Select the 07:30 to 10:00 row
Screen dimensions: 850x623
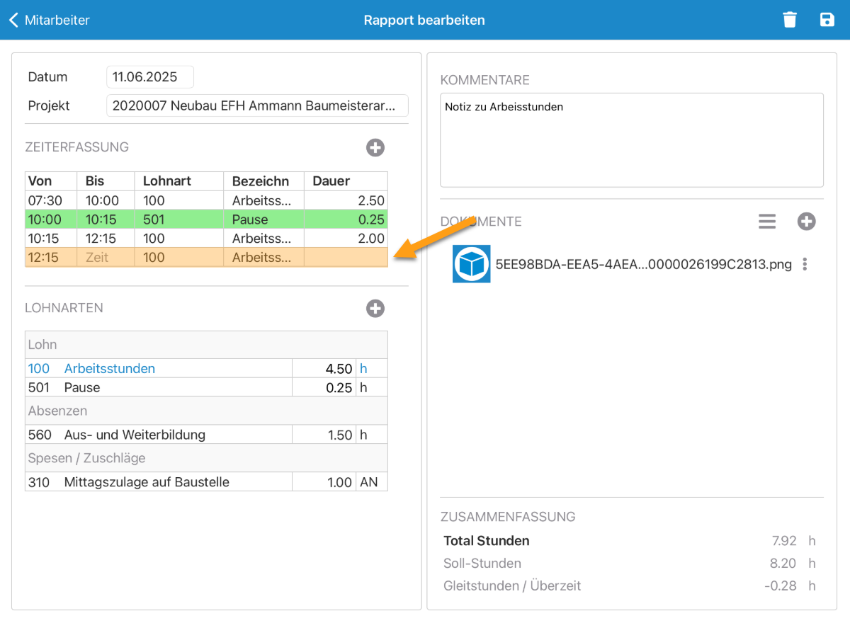206,200
